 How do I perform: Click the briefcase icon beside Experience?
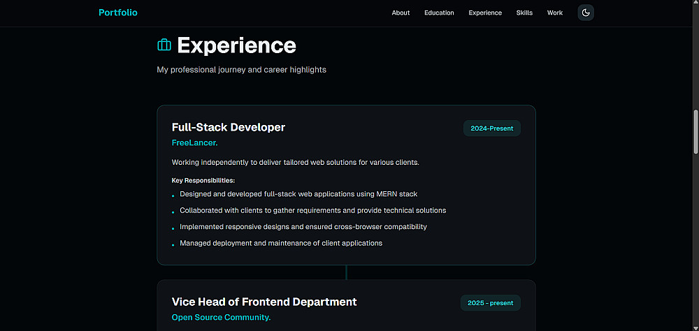pos(164,45)
